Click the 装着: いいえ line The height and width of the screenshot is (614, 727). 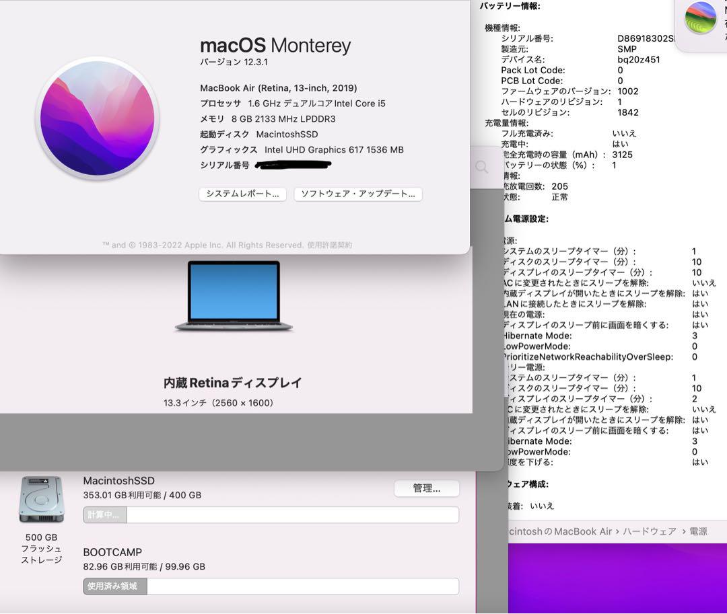point(530,506)
